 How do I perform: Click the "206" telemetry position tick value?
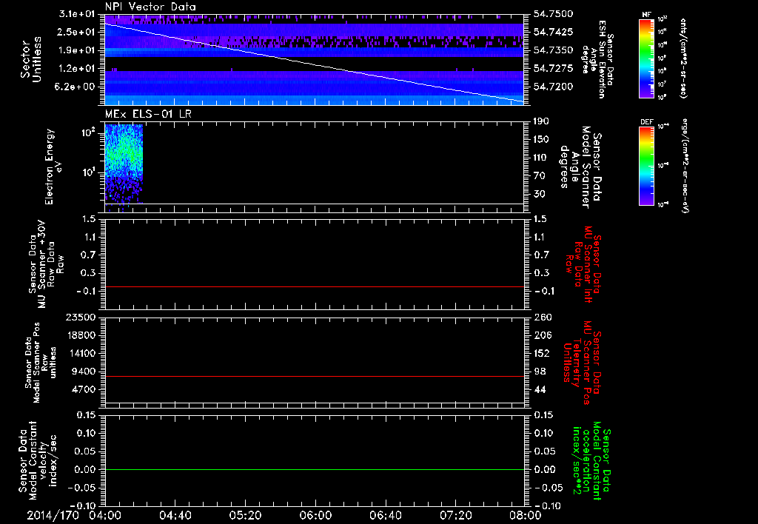click(x=543, y=335)
